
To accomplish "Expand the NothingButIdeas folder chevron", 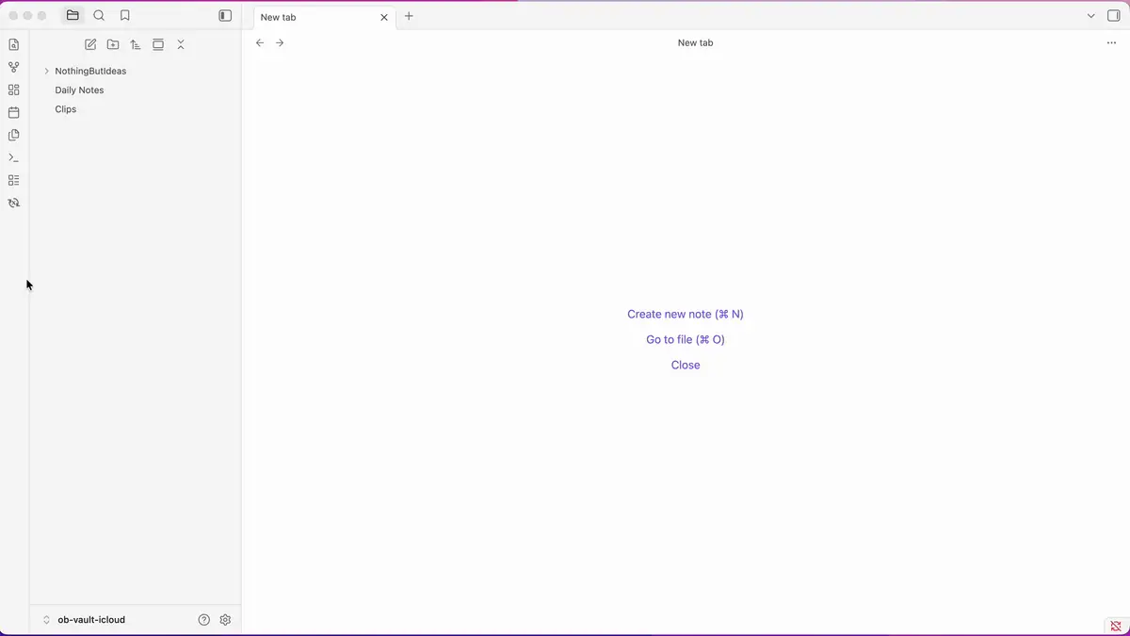I will [46, 71].
